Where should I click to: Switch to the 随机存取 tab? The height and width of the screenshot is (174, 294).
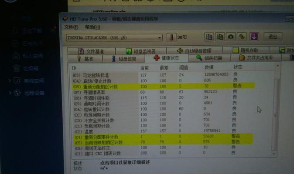pos(246,50)
